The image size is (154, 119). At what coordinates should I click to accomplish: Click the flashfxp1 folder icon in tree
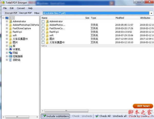[11, 32]
